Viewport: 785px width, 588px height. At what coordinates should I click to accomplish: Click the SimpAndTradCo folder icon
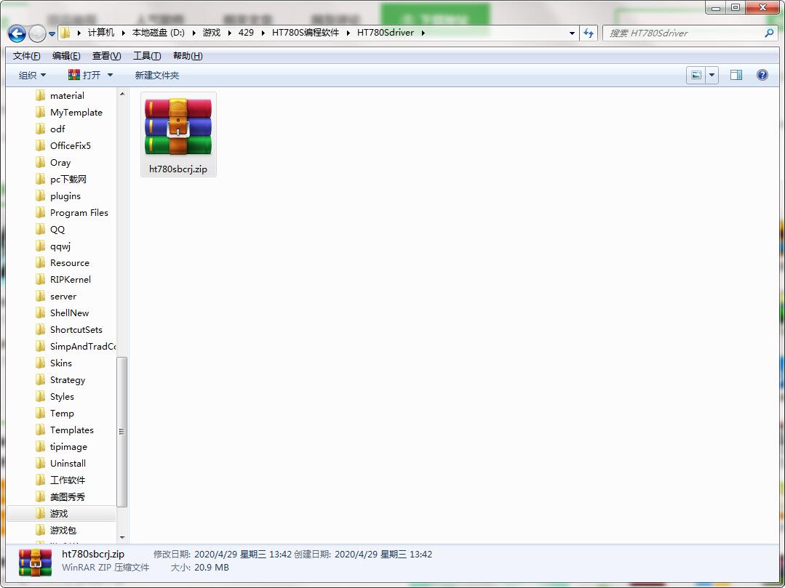[41, 347]
